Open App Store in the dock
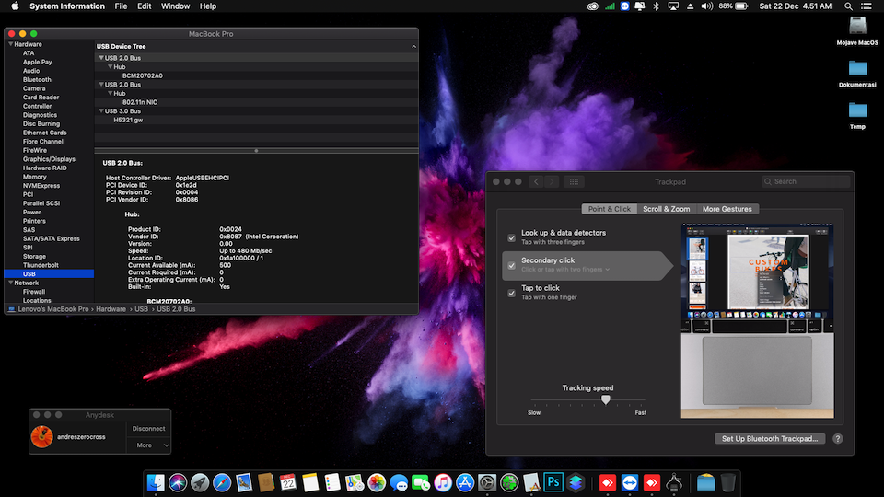Image resolution: width=884 pixels, height=497 pixels. click(x=465, y=483)
